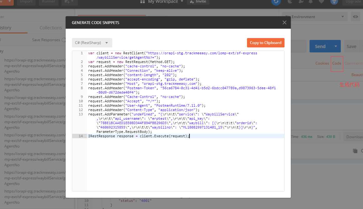
Task: Click line number 14 in the gutter
Action: [x=81, y=136]
